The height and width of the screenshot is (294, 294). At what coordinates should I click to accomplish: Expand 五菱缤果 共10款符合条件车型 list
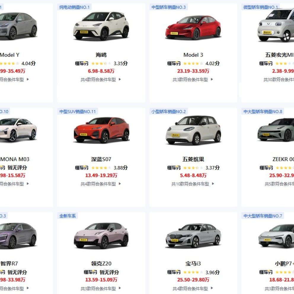pos(193,184)
